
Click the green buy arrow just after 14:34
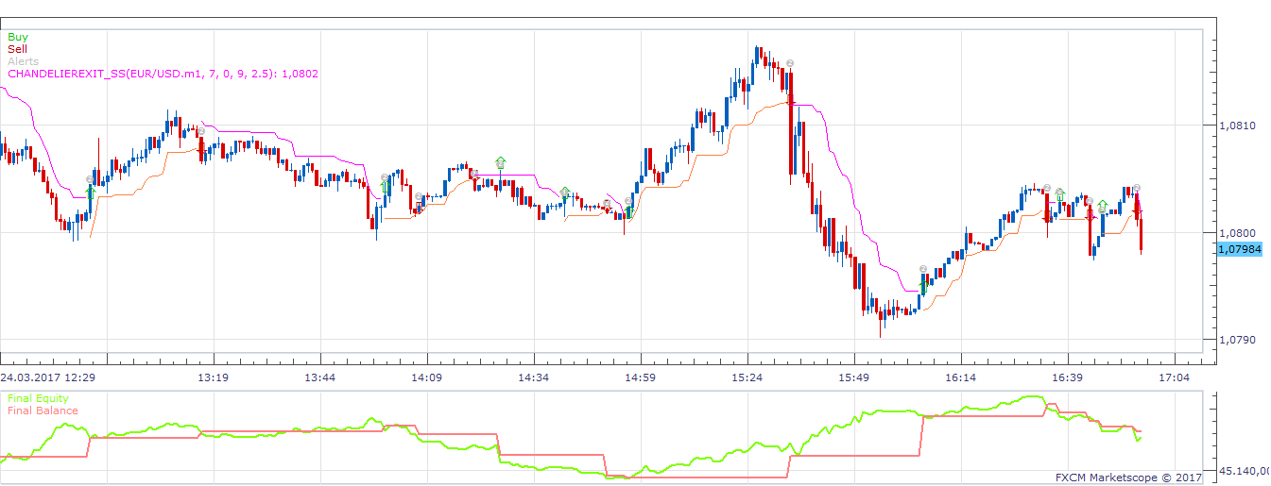pos(565,193)
